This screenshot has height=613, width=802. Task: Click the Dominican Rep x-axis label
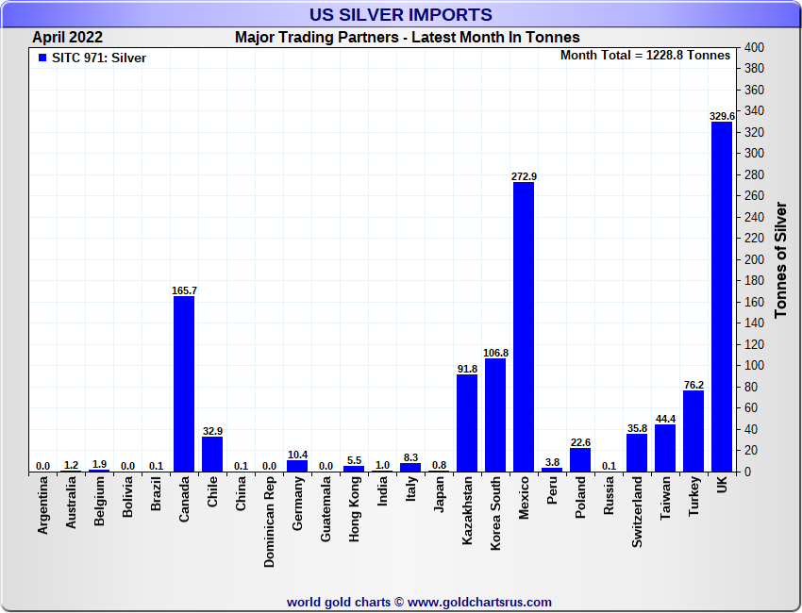point(270,522)
